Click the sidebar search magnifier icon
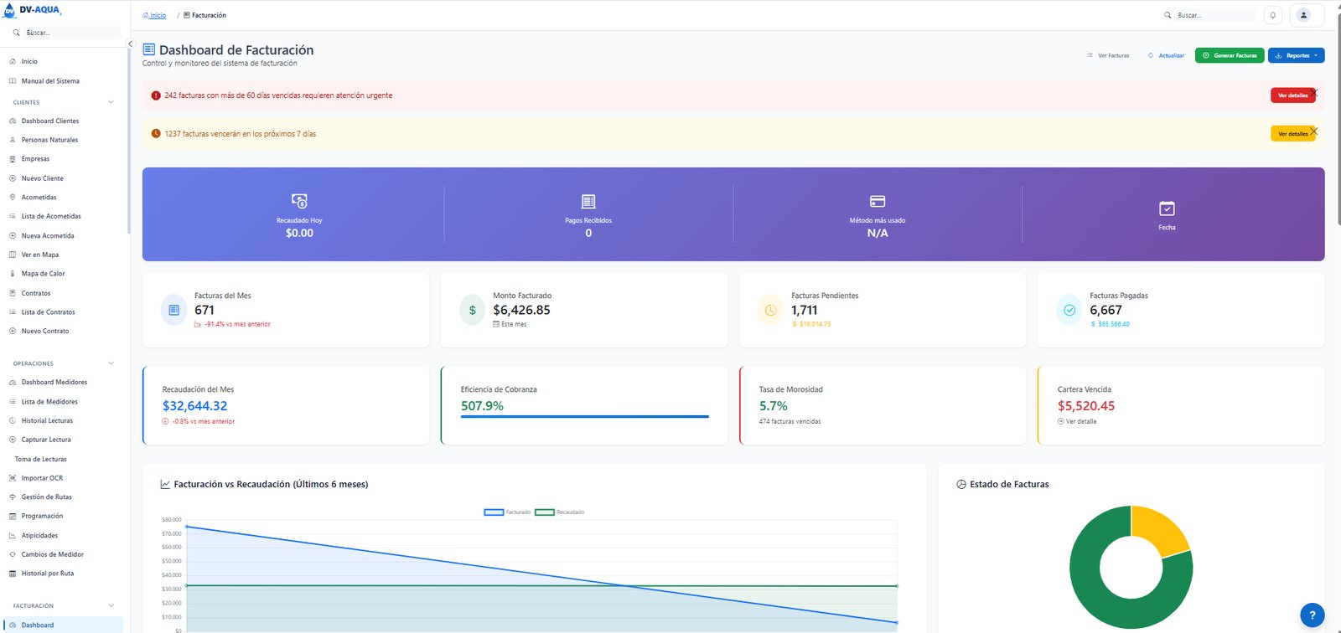Viewport: 1341px width, 633px height. (x=16, y=33)
